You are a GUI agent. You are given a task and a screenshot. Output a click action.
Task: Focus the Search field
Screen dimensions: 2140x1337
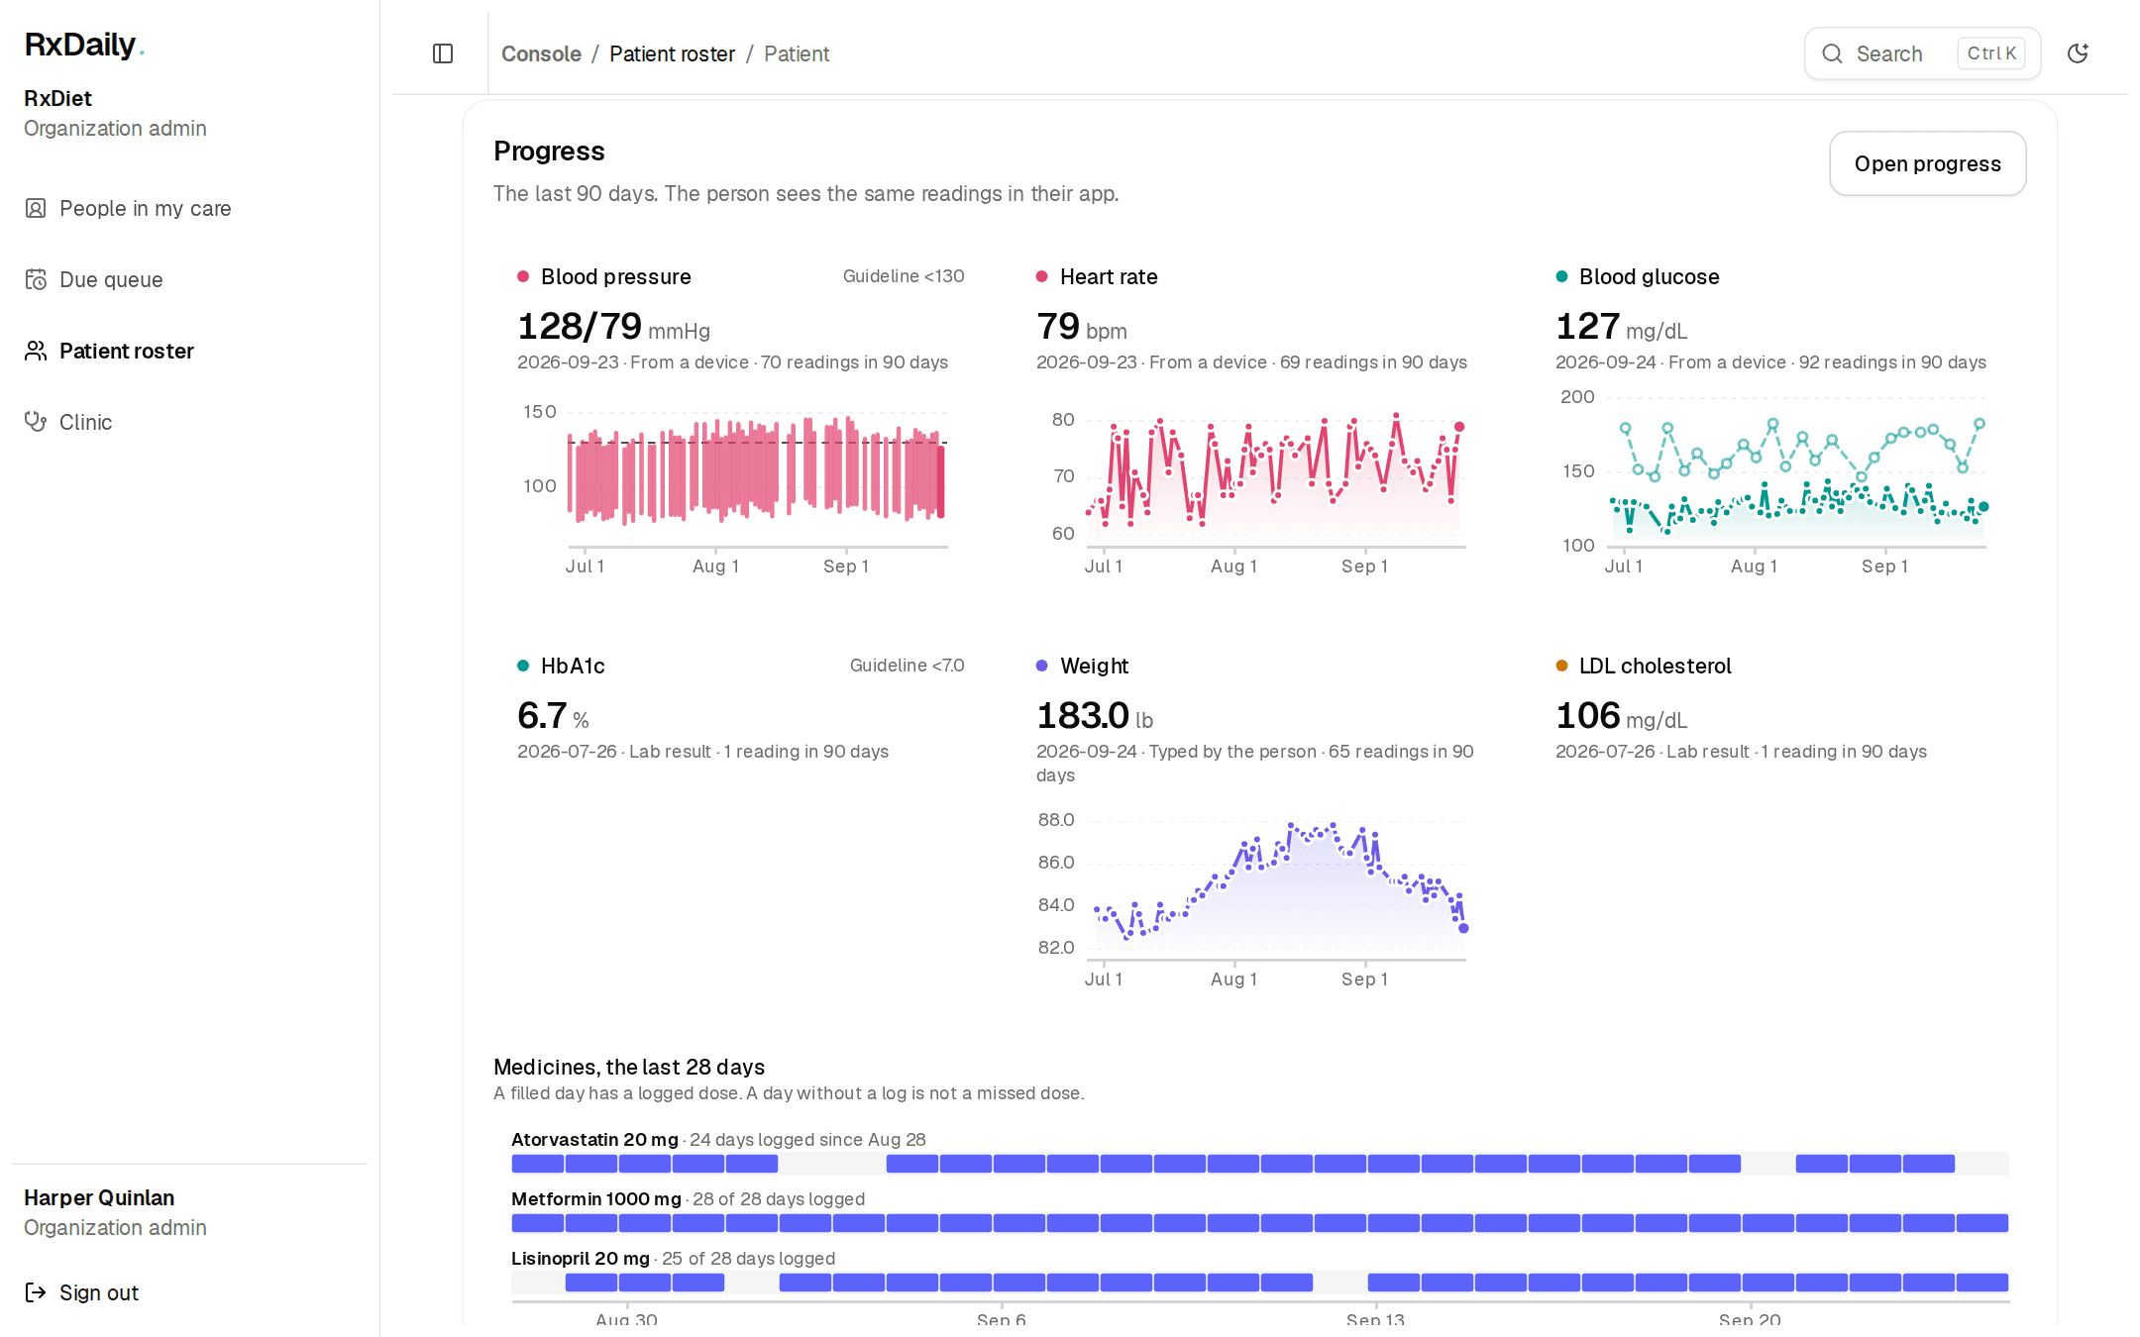[x=1922, y=53]
